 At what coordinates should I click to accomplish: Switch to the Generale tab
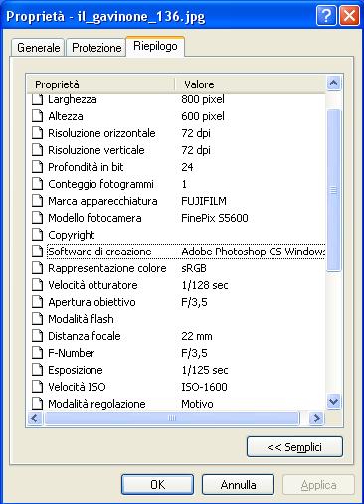[38, 48]
